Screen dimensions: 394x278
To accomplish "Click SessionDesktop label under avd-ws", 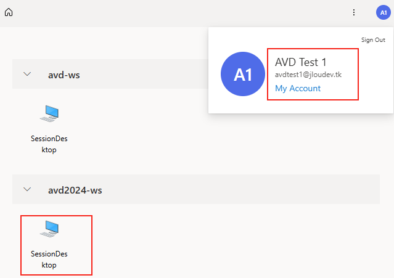I will [x=49, y=144].
